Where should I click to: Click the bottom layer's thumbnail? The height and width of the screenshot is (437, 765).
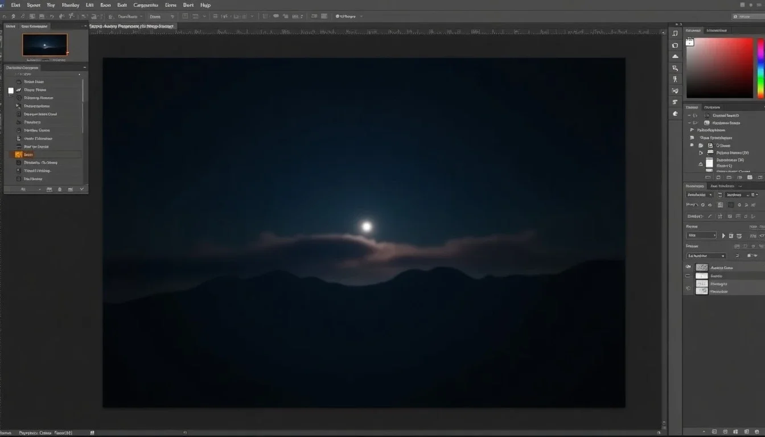(x=702, y=291)
